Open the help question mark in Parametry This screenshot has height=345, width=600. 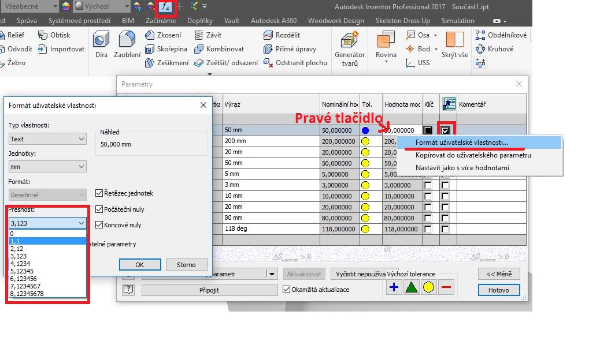[x=128, y=290]
